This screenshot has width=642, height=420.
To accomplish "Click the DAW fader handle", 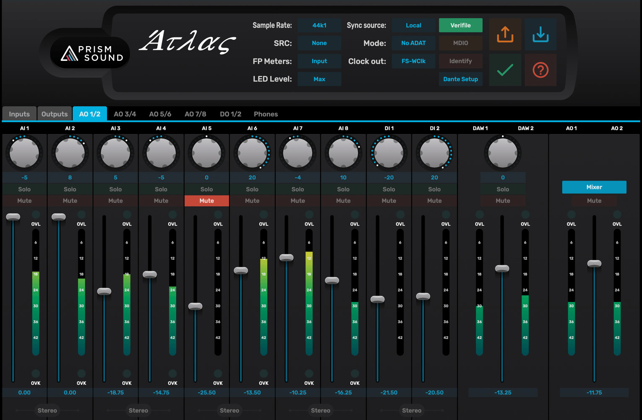I will click(502, 268).
